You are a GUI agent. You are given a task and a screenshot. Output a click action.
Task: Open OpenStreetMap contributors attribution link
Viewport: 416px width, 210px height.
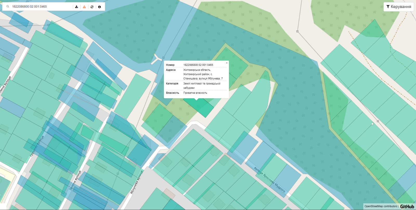(x=381, y=206)
